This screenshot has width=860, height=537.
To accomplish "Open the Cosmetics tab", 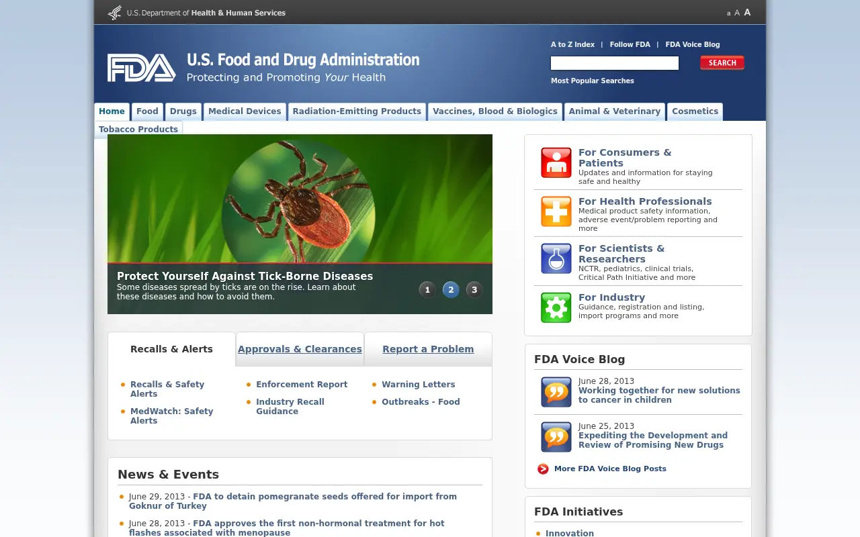I will click(695, 111).
